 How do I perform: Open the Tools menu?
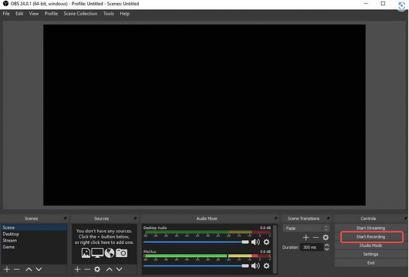tap(109, 13)
